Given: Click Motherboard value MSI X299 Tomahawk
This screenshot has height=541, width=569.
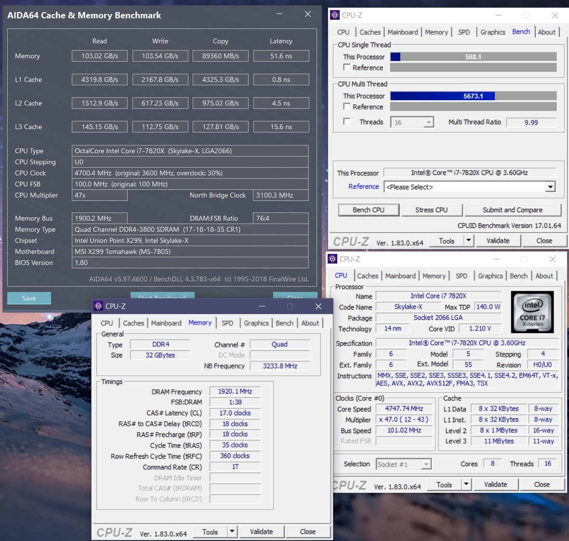Looking at the screenshot, I should (x=190, y=251).
